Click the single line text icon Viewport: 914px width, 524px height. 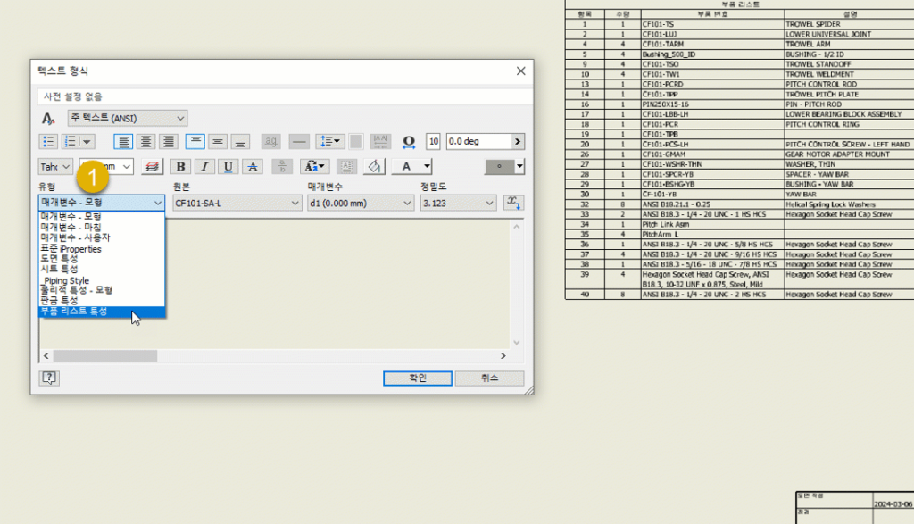click(298, 142)
